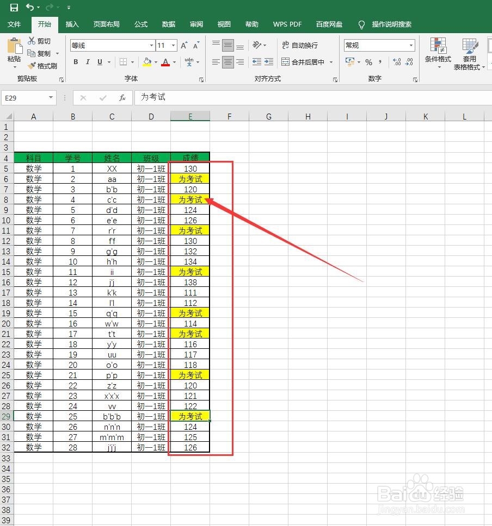Open the 数字 dialog launcher
The height and width of the screenshot is (526, 492).
pos(415,80)
